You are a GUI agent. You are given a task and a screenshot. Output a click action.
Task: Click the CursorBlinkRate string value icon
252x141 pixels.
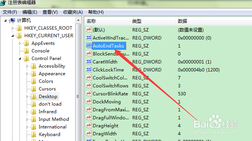pos(89,93)
